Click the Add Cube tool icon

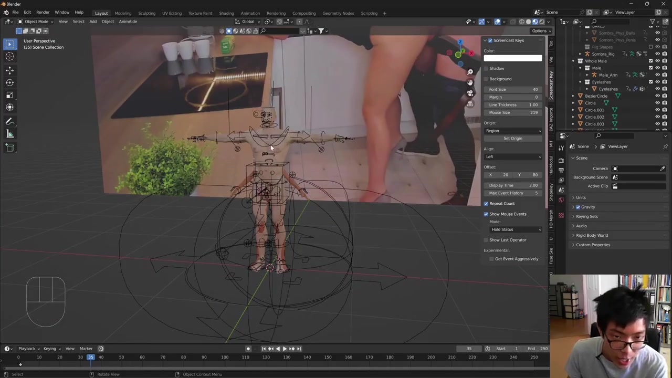click(9, 148)
